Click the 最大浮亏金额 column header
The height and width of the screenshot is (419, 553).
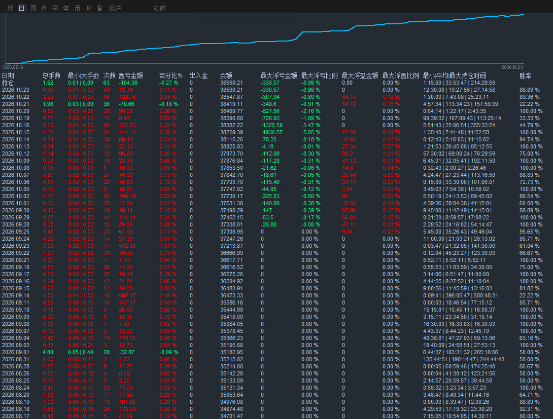pos(279,75)
